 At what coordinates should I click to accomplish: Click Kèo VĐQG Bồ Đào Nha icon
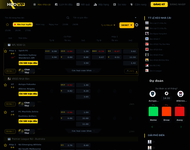point(147,60)
